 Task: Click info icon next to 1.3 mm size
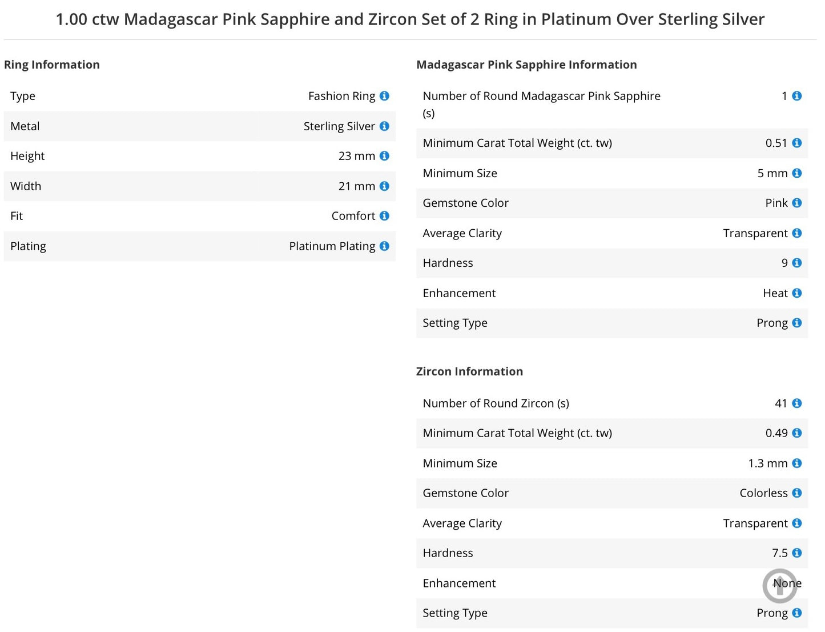[x=797, y=463]
